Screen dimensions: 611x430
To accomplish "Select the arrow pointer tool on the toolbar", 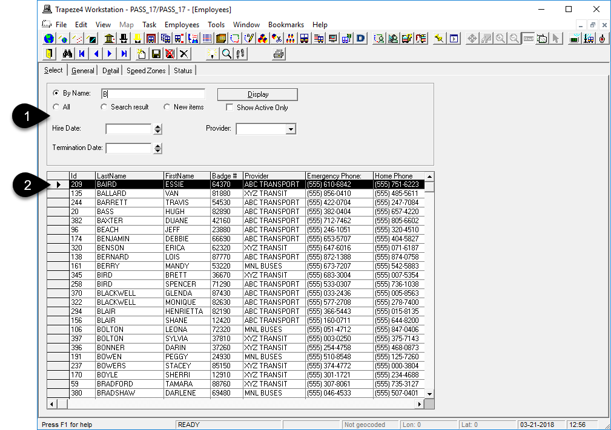I will [x=555, y=37].
